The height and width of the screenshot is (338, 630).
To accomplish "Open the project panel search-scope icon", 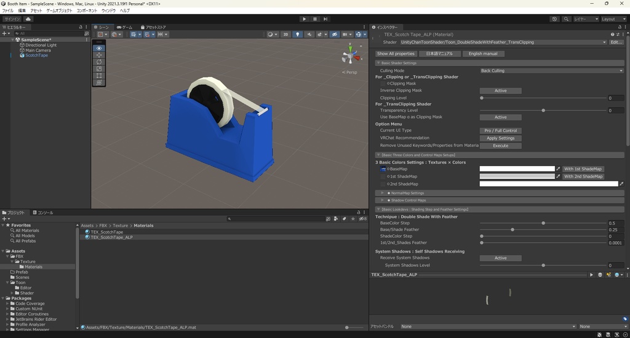I will 329,219.
